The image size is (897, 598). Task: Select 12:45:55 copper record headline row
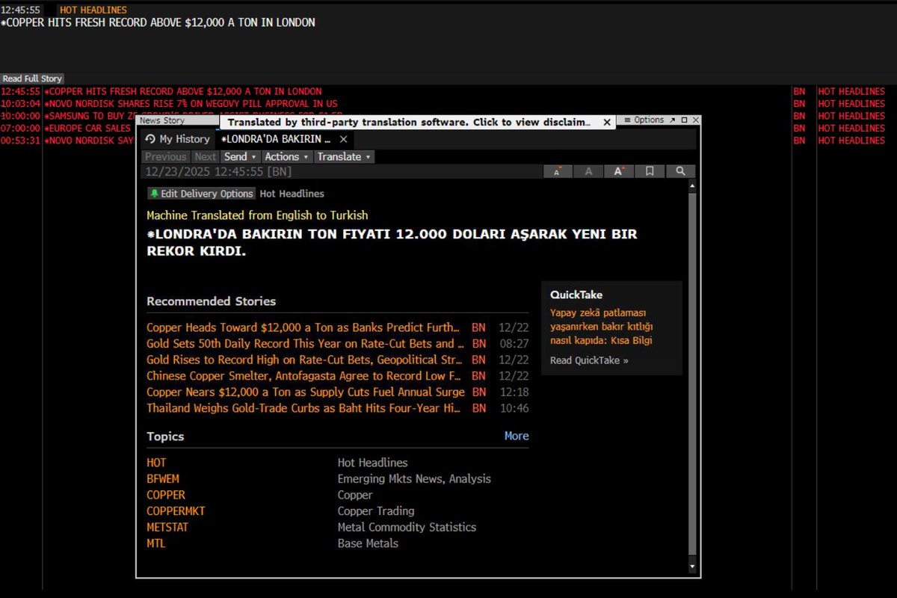click(449, 91)
